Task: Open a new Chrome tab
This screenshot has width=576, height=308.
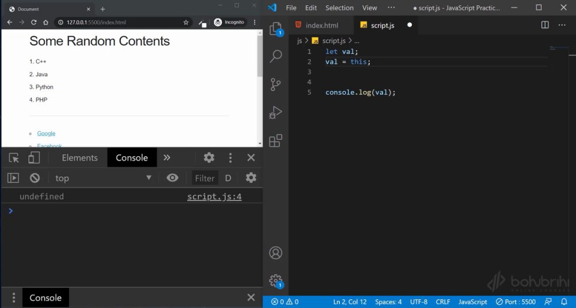Action: pos(103,9)
